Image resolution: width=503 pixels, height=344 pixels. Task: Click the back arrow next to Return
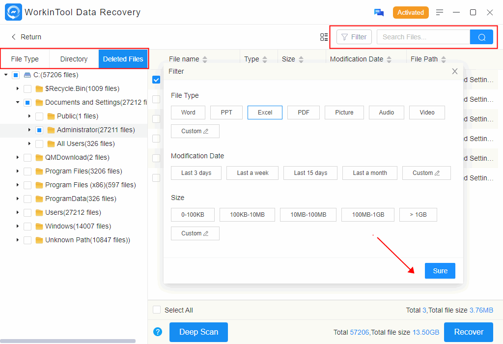pos(13,37)
